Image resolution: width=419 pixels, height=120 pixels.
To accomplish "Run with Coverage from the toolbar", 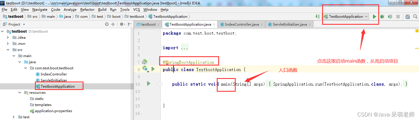I will [x=390, y=17].
